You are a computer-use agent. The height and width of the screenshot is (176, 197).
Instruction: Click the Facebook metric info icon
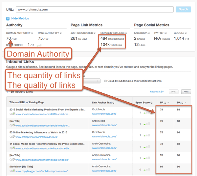149,33
